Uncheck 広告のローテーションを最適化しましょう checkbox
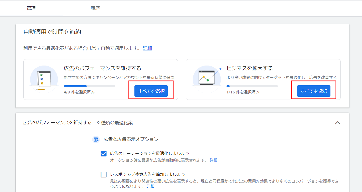Image resolution: width=362 pixels, height=192 pixels. pyautogui.click(x=104, y=154)
